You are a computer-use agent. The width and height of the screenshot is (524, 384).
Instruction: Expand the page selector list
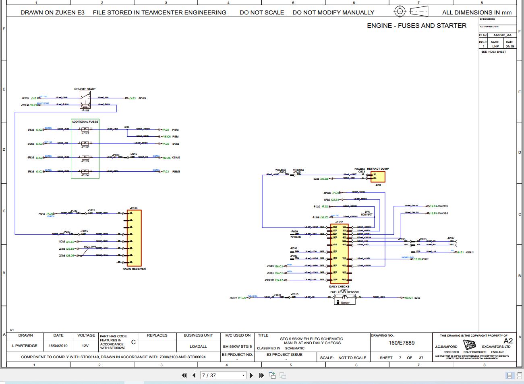(x=243, y=375)
